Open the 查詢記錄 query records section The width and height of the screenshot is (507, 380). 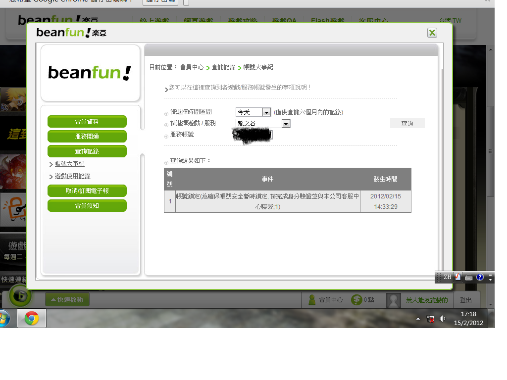(x=87, y=151)
